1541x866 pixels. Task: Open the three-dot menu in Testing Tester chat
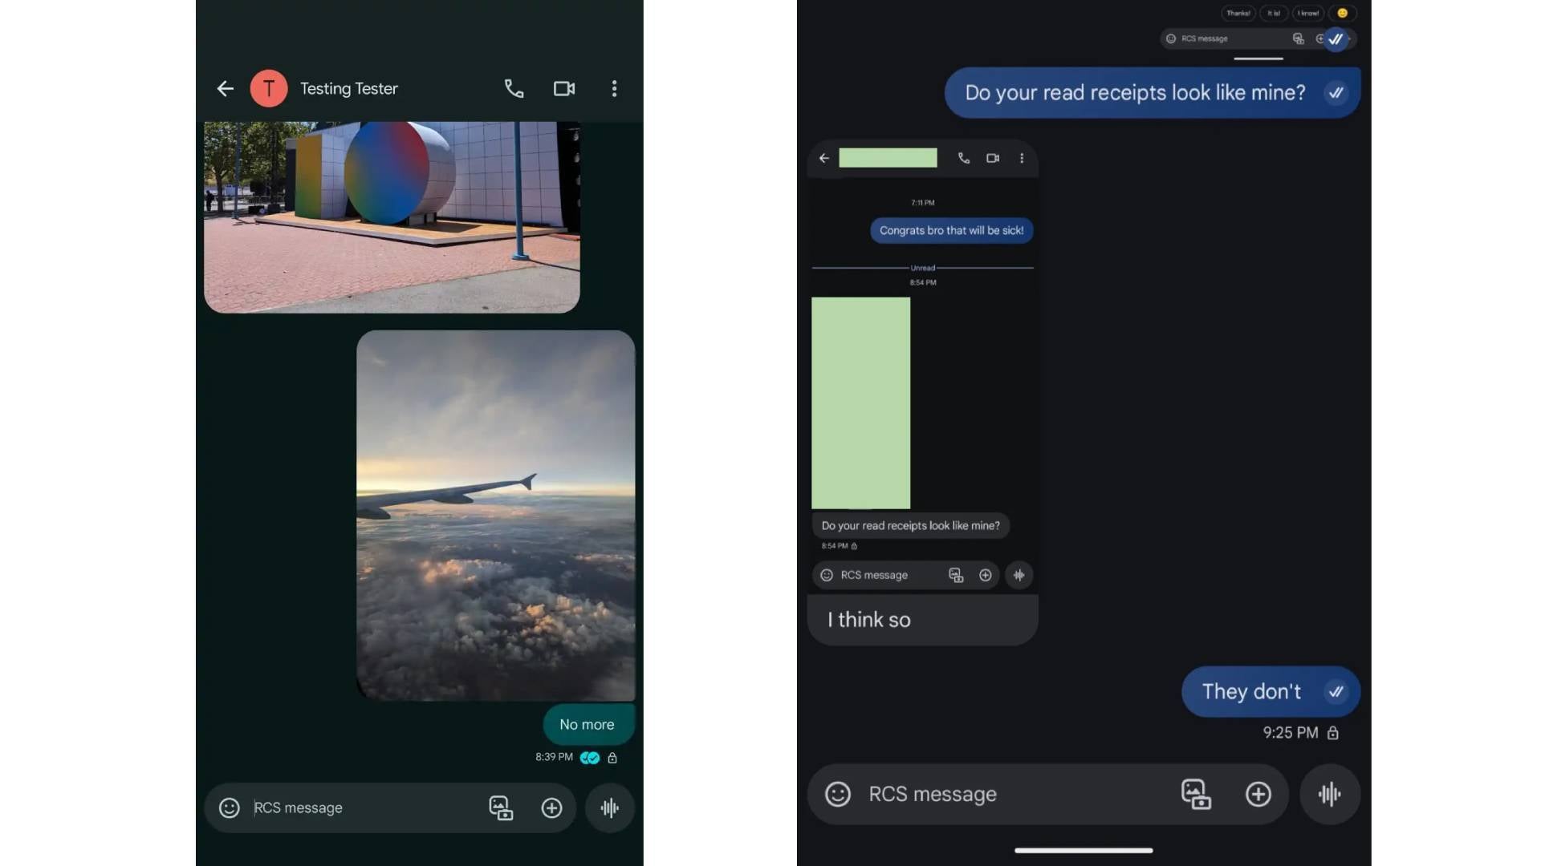(614, 88)
